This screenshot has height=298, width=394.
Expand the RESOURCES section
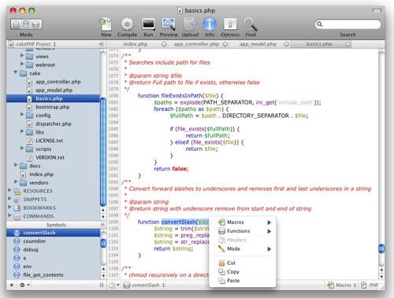(x=9, y=190)
